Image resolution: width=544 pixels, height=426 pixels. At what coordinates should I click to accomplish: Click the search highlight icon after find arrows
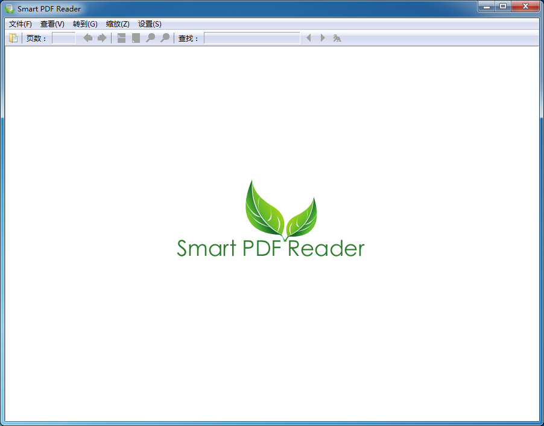tap(337, 37)
